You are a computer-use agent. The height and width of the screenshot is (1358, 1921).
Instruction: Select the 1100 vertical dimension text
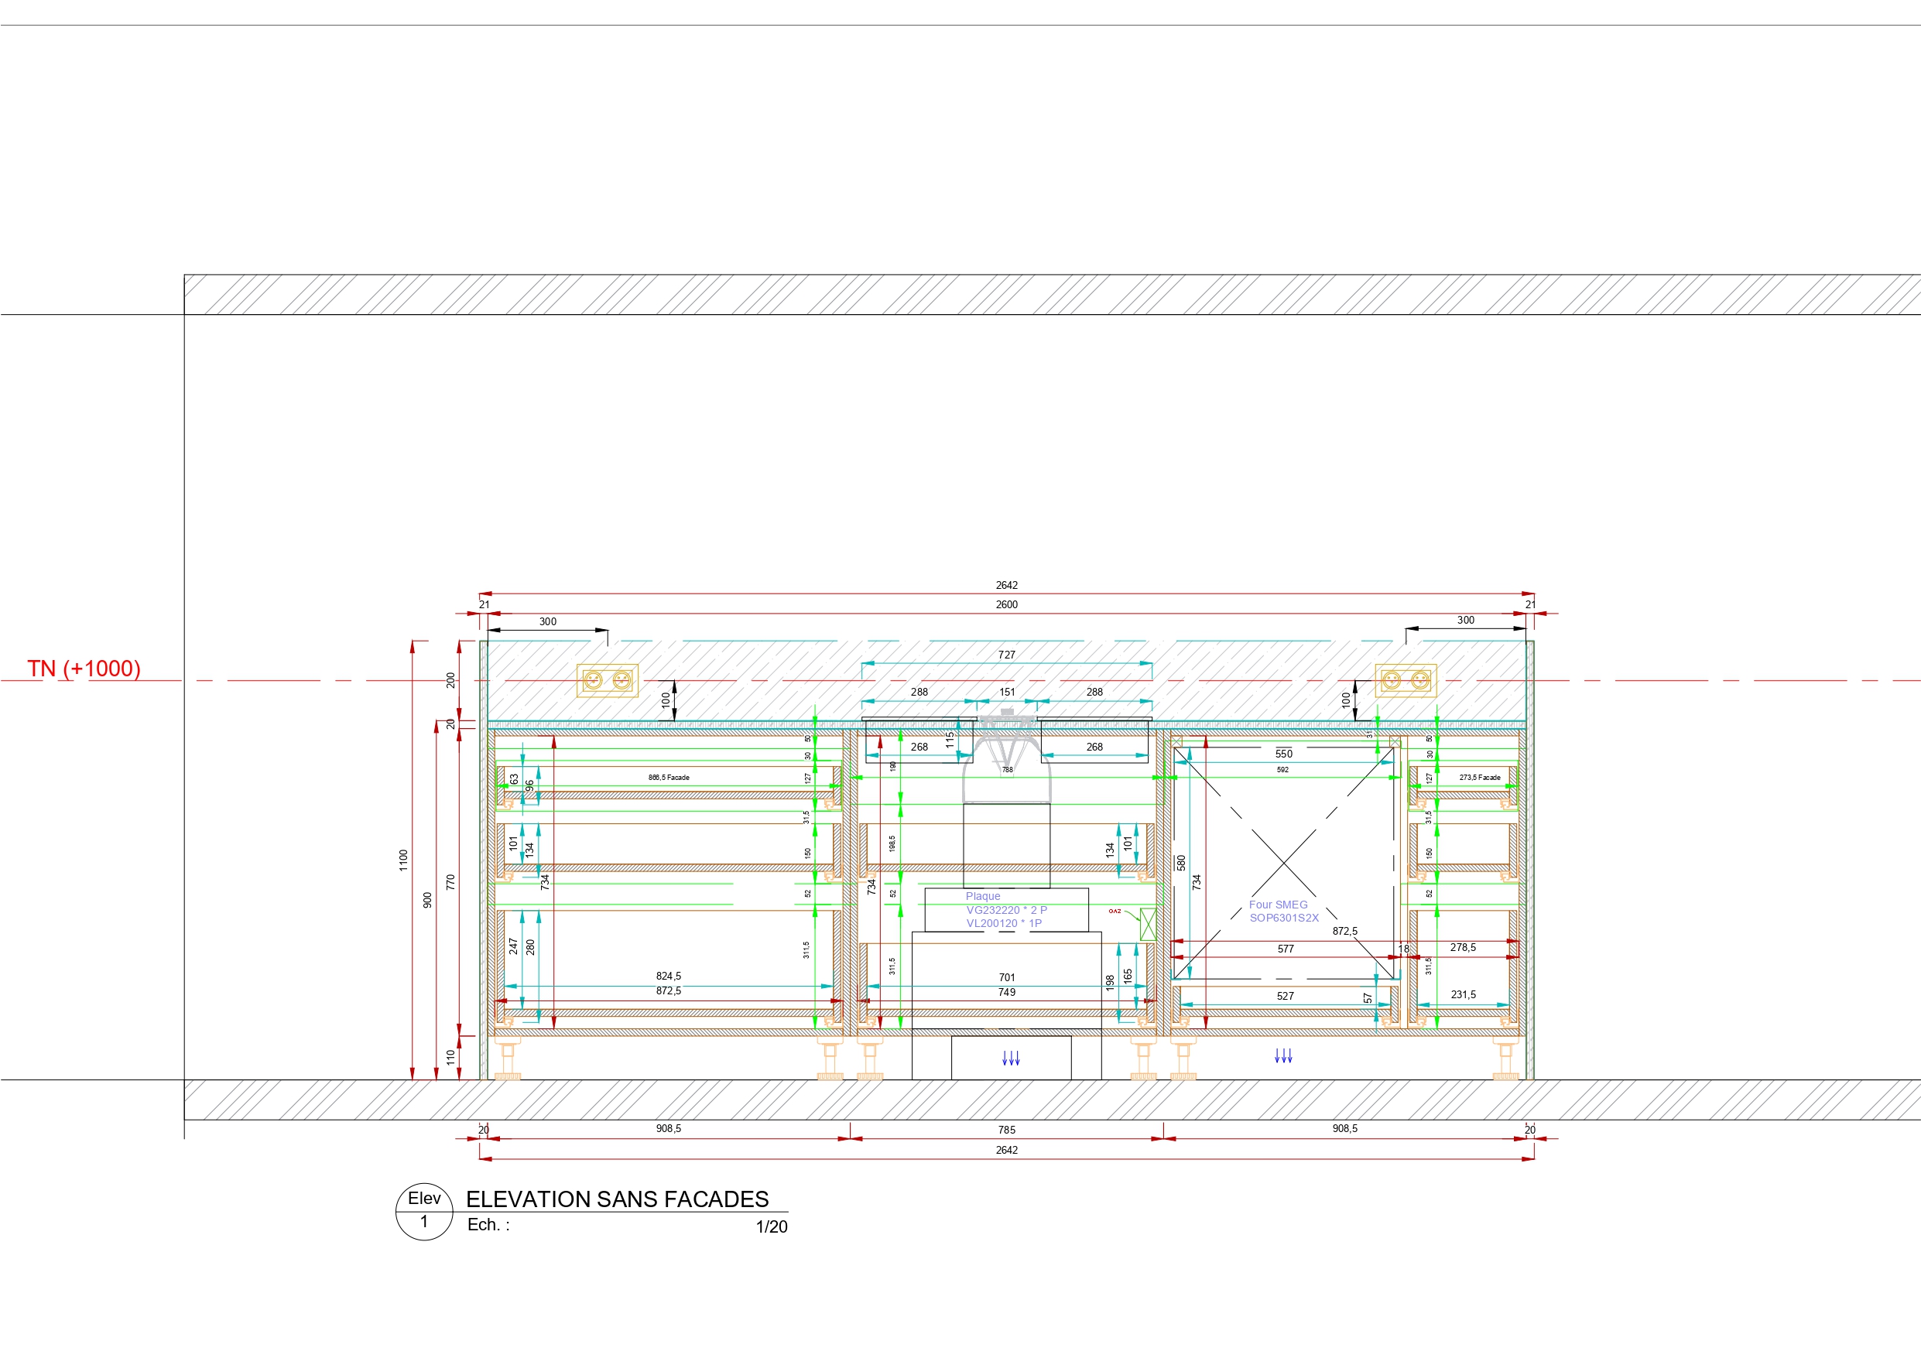click(x=403, y=860)
